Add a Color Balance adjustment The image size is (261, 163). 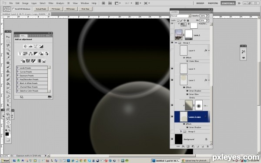30,53
